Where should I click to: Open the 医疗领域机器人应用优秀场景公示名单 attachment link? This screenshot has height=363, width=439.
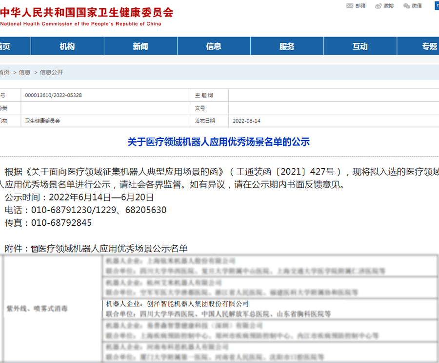pyautogui.click(x=113, y=249)
